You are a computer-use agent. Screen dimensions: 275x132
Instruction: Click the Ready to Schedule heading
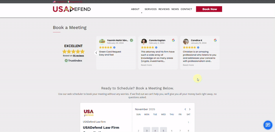[x=137, y=88]
